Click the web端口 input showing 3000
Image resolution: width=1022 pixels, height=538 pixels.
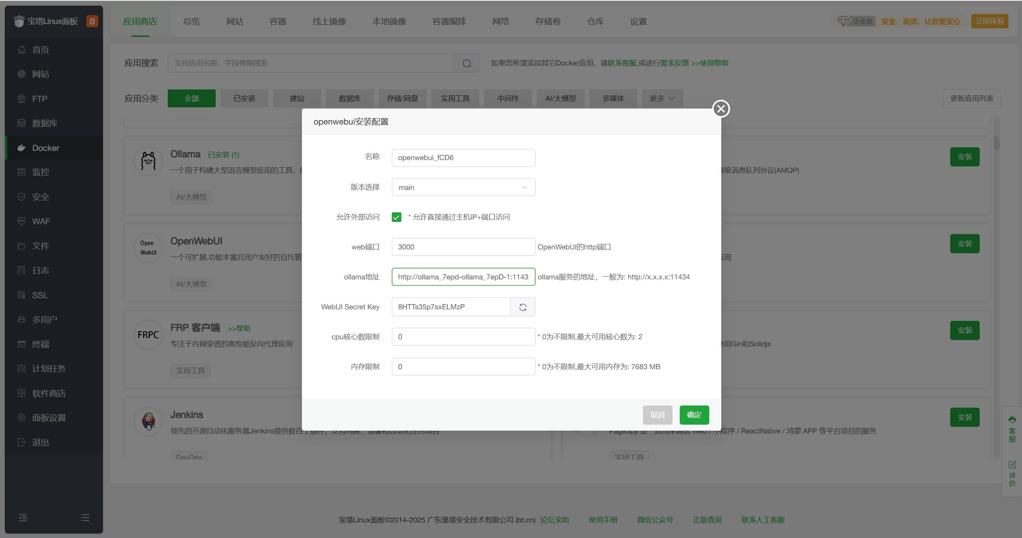click(463, 247)
